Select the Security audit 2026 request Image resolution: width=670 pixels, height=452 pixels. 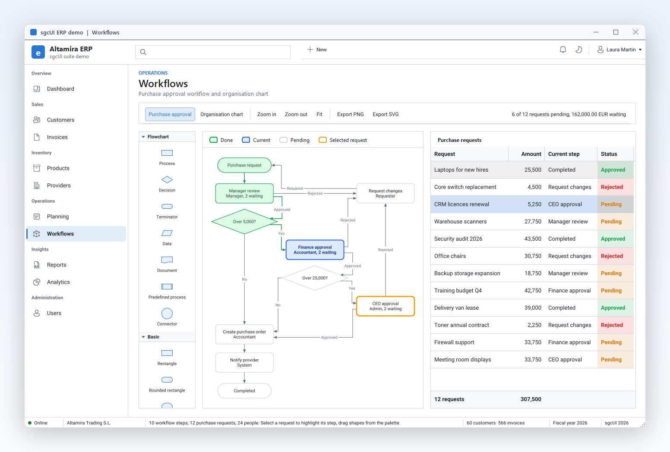(532, 239)
